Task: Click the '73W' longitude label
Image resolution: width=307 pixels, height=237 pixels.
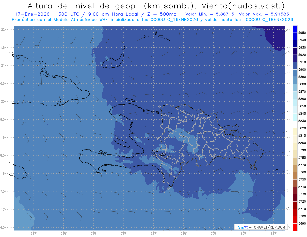Action: click(x=123, y=234)
